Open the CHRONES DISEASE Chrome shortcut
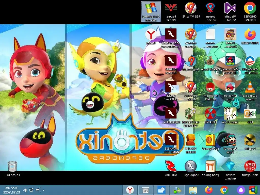 click(x=250, y=12)
